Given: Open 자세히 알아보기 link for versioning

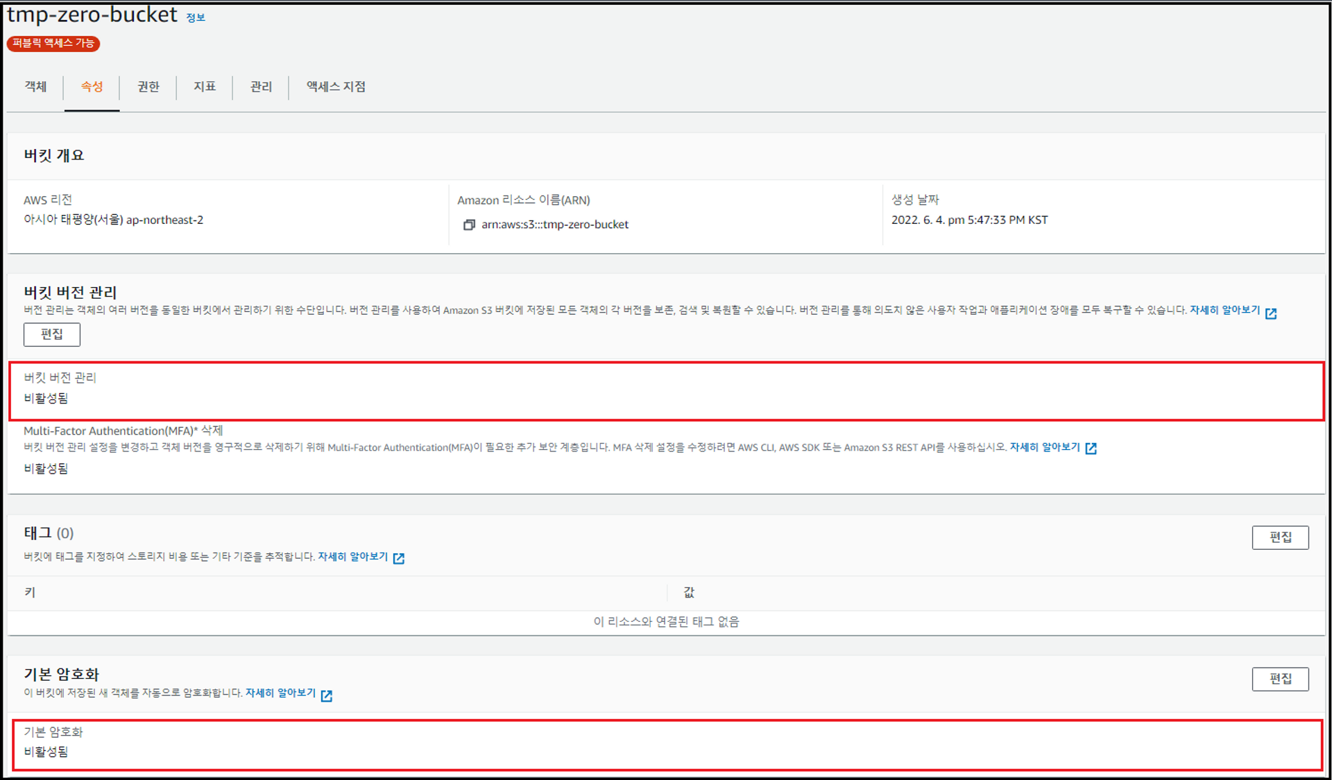Looking at the screenshot, I should pos(1224,310).
